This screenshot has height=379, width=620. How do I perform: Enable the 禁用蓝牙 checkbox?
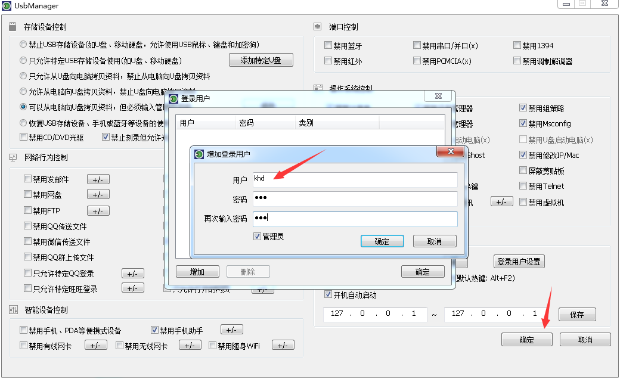click(328, 45)
